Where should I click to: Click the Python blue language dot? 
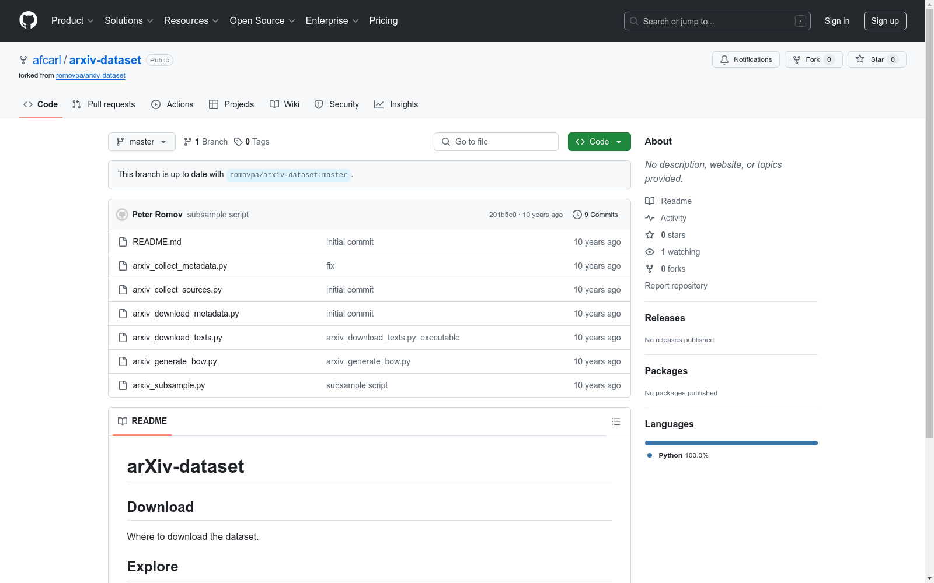point(650,455)
